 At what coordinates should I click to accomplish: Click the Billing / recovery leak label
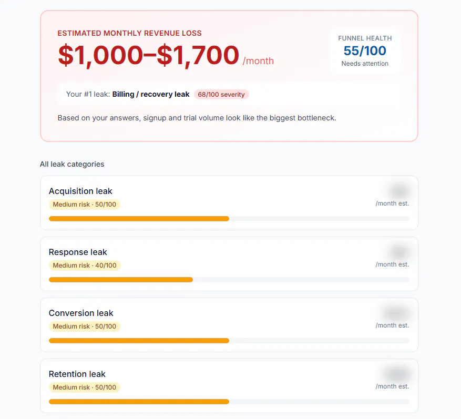(x=151, y=95)
